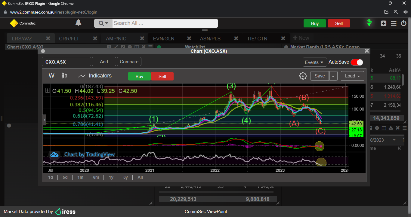Screen dimensions: 411x217
Task: Add a new workspace tab
Action: click(301, 38)
